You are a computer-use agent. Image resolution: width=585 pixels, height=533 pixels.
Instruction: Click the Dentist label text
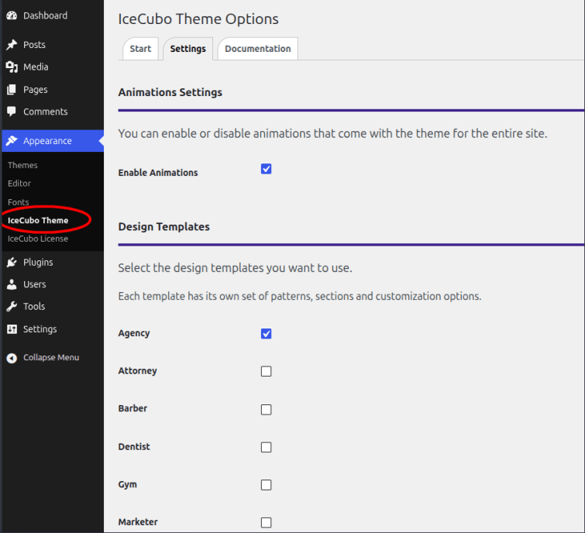coord(134,446)
